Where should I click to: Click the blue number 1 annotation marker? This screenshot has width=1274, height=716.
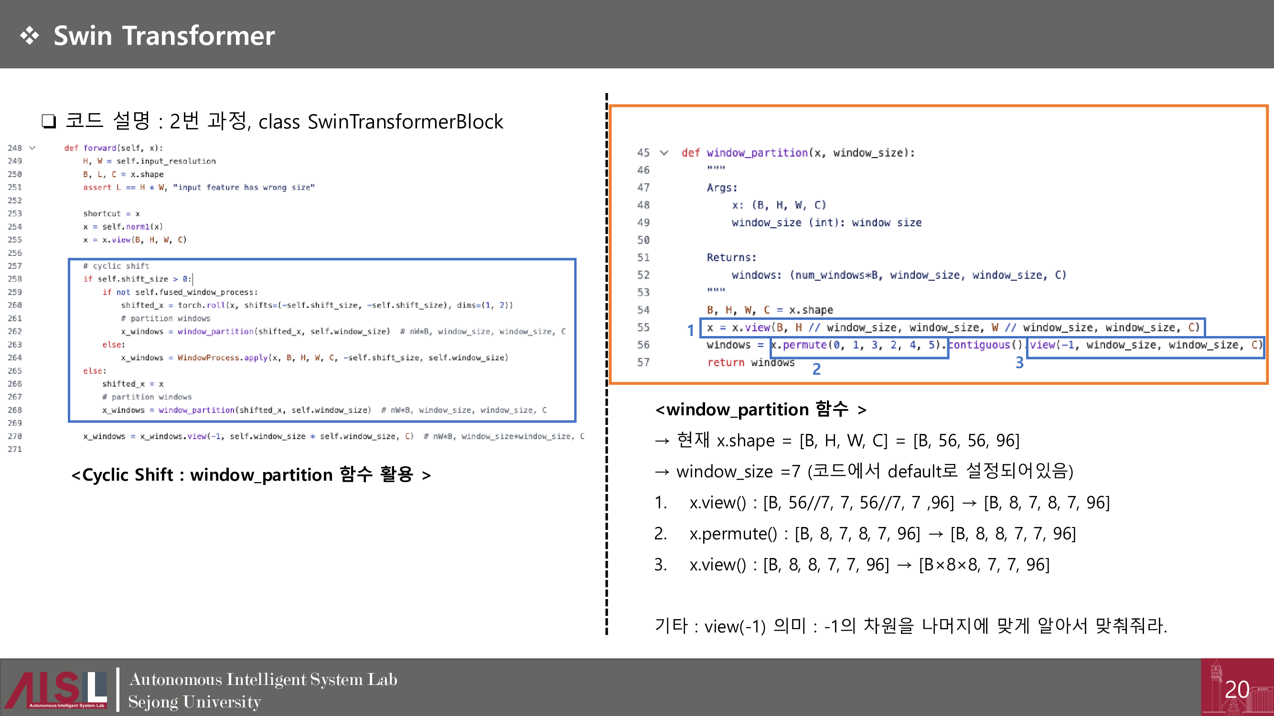pyautogui.click(x=690, y=330)
